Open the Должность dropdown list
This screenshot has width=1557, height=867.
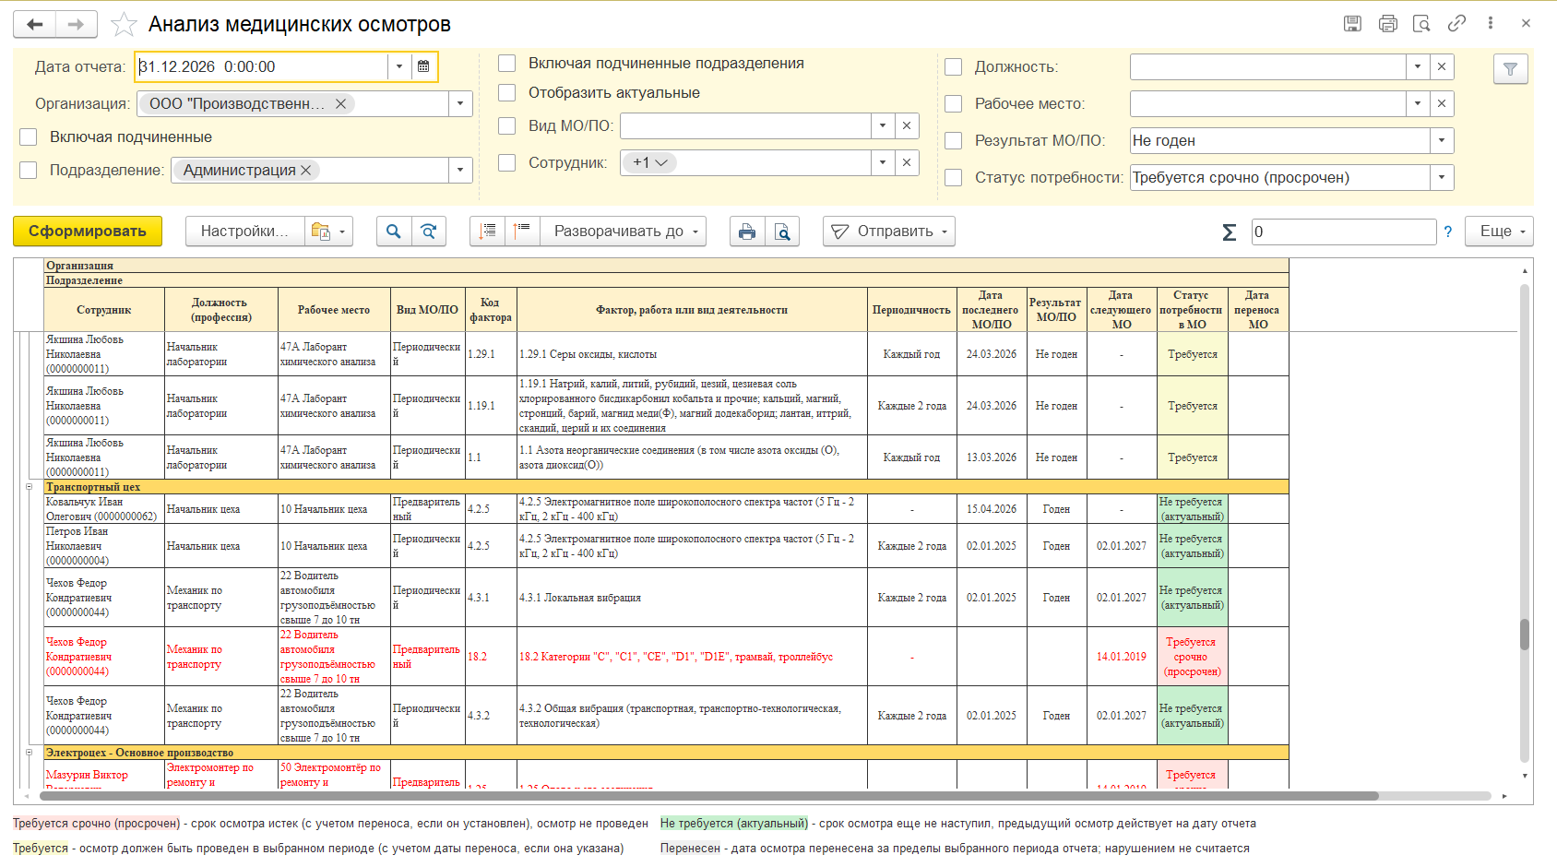1418,66
